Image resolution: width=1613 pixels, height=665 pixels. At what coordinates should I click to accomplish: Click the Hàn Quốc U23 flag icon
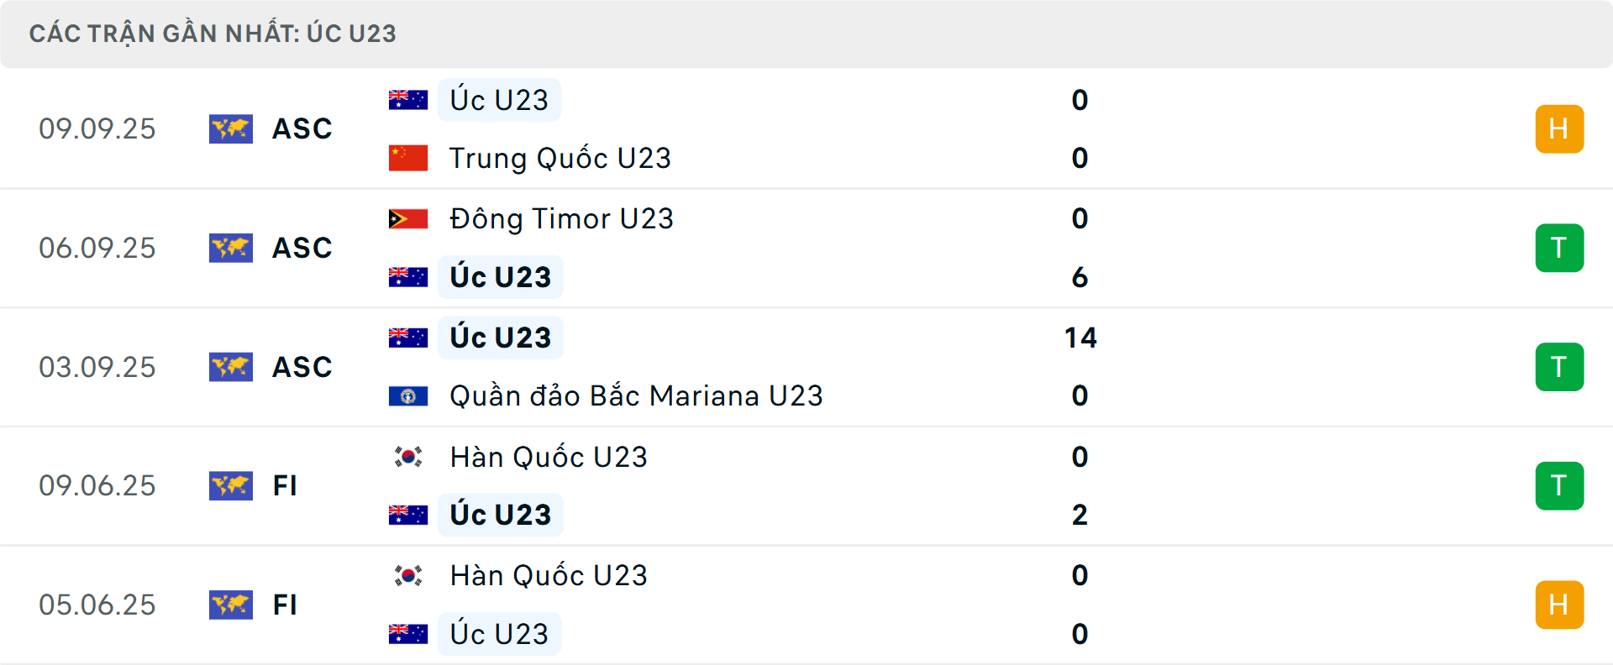[x=408, y=457]
